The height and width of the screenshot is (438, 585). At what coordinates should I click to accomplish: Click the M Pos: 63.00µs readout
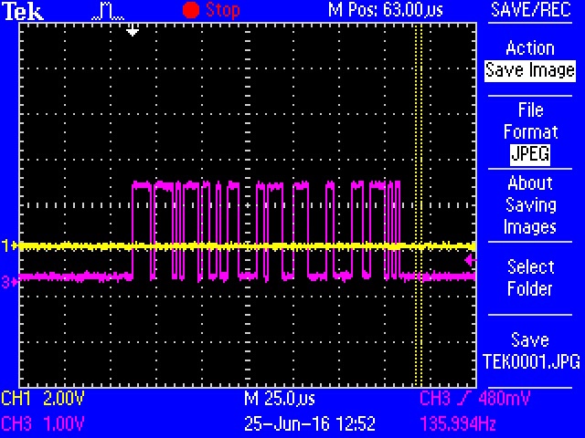click(x=386, y=10)
